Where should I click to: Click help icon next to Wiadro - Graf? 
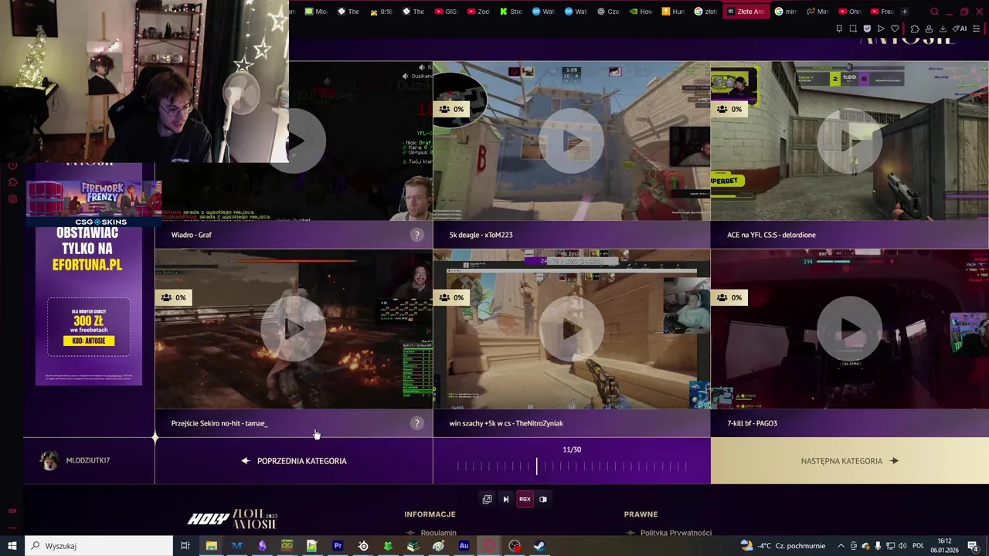coord(416,235)
